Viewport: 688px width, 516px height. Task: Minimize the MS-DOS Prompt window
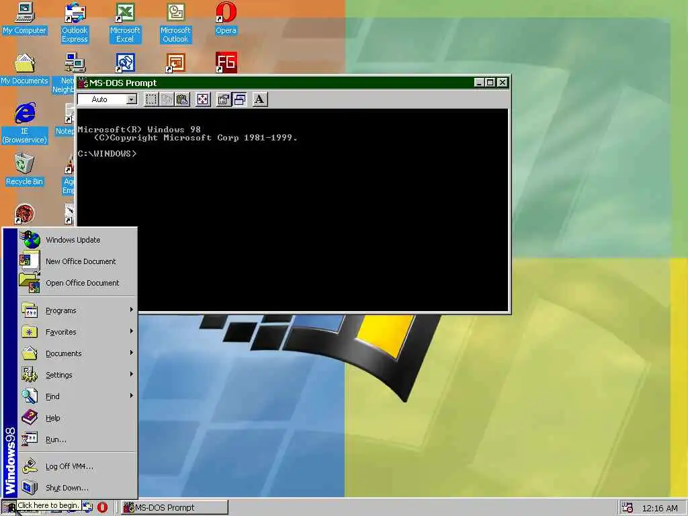click(x=479, y=83)
